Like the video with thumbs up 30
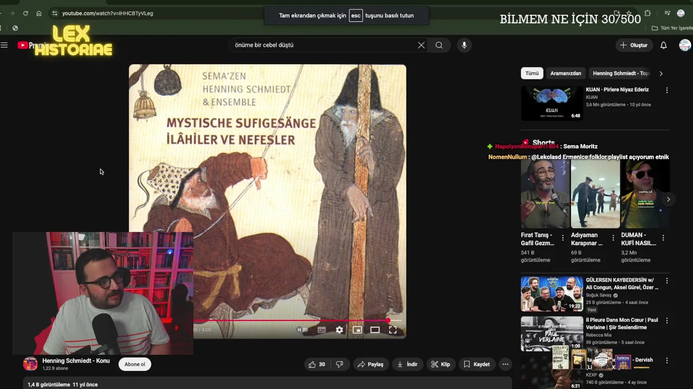The height and width of the screenshot is (389, 693). click(x=317, y=364)
